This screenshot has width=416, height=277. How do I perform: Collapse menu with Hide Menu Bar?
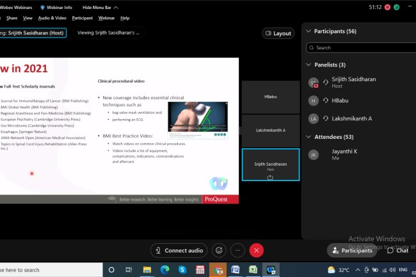pyautogui.click(x=100, y=8)
